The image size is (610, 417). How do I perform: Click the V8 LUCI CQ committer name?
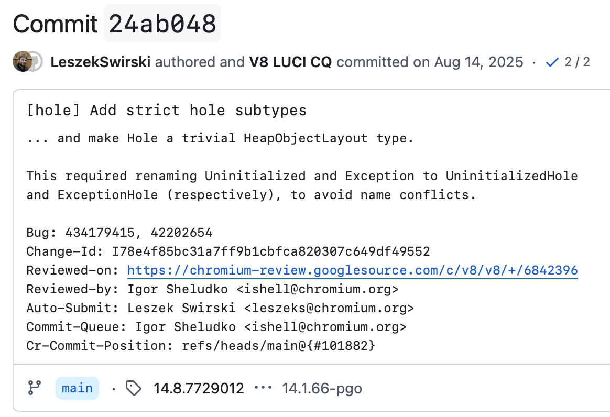click(x=291, y=62)
